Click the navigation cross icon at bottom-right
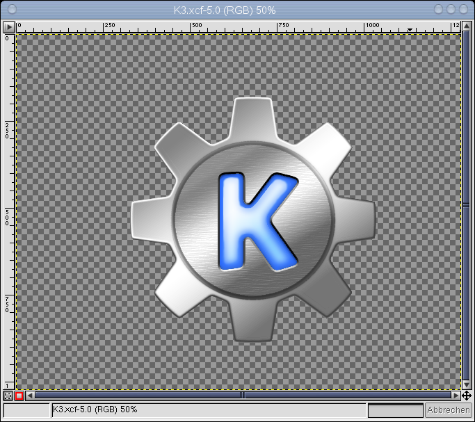The image size is (475, 422). tap(467, 396)
